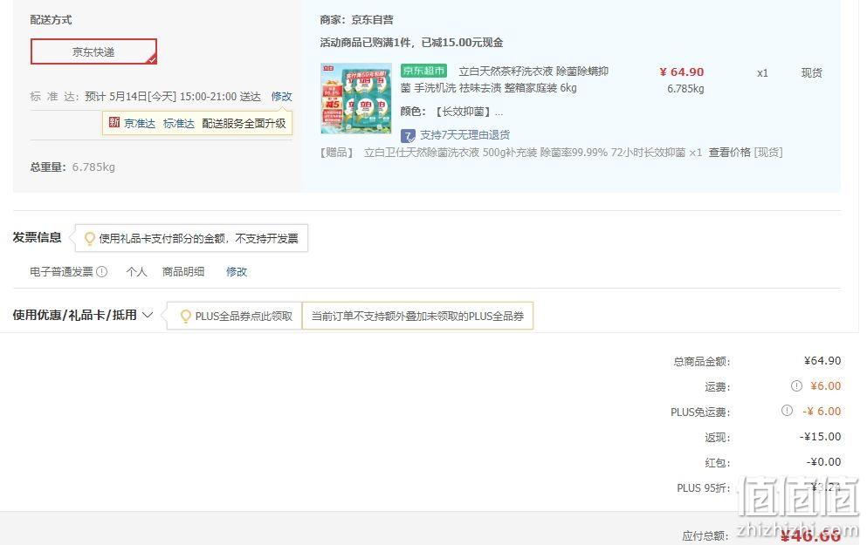Click 修改 link next to delivery time
This screenshot has width=867, height=545.
(x=281, y=97)
